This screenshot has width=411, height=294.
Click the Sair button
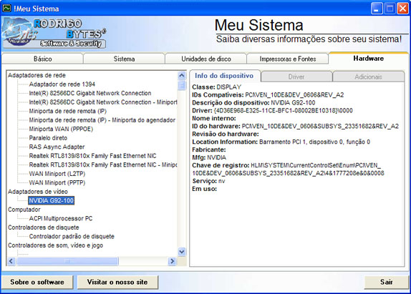point(387,282)
